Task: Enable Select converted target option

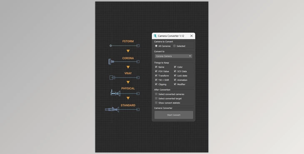Action: 156,98
